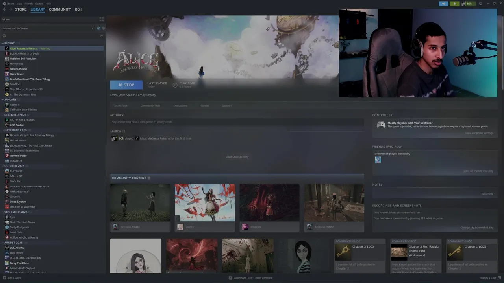Collapse the RECENT section
Image resolution: width=504 pixels, height=283 pixels.
3,43
